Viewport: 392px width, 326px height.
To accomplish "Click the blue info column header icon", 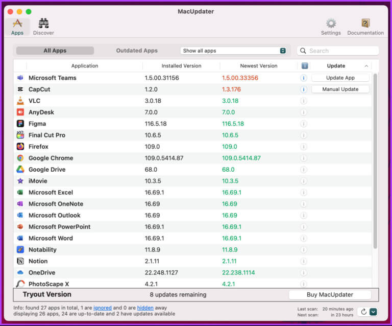I will [x=305, y=66].
